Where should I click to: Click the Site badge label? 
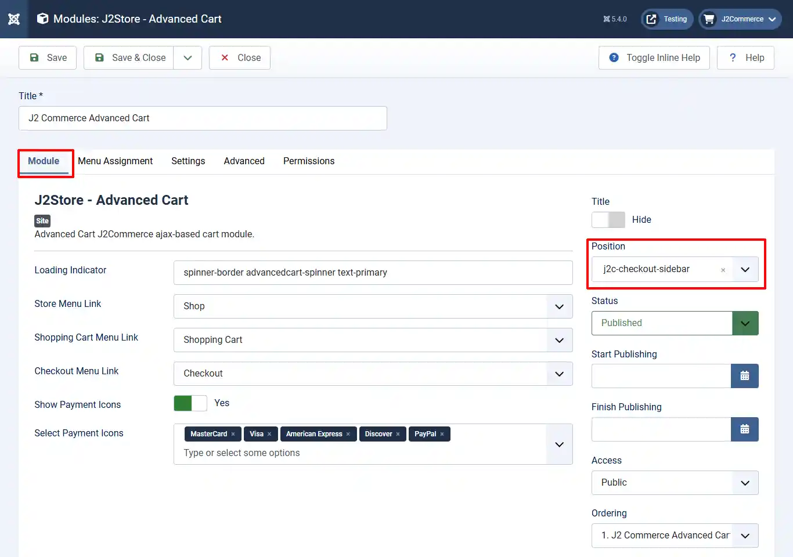[x=42, y=221]
